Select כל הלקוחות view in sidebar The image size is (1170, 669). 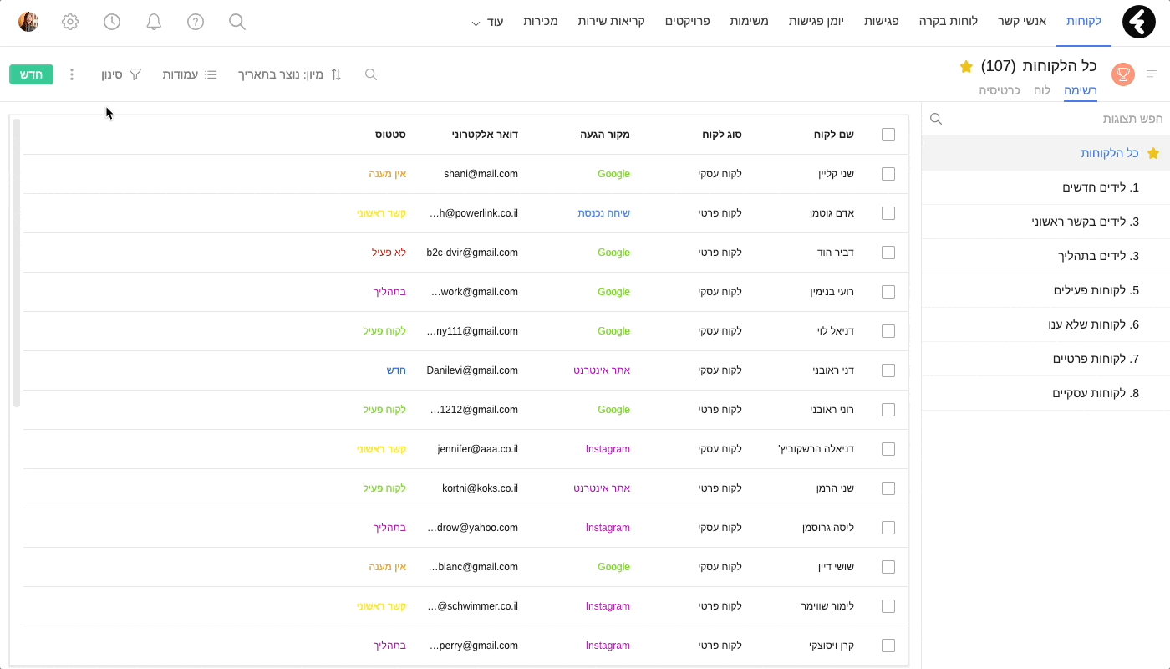(1045, 153)
